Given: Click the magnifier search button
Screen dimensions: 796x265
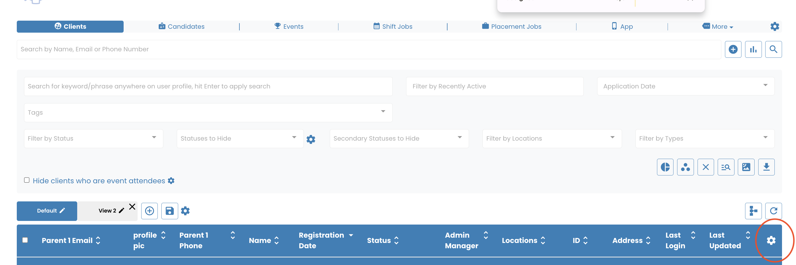Looking at the screenshot, I should point(773,49).
